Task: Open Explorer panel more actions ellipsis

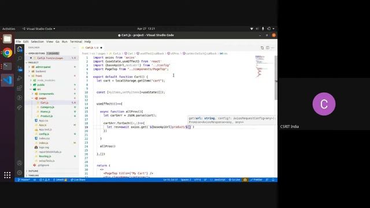Action: pos(75,47)
